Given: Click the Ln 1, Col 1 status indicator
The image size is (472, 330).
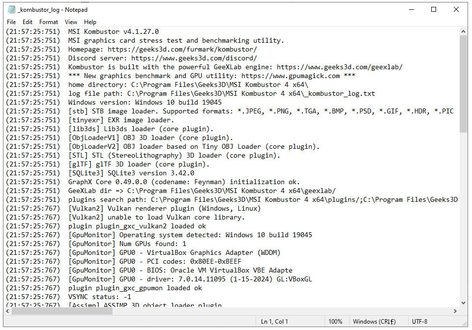Looking at the screenshot, I should pyautogui.click(x=273, y=322).
